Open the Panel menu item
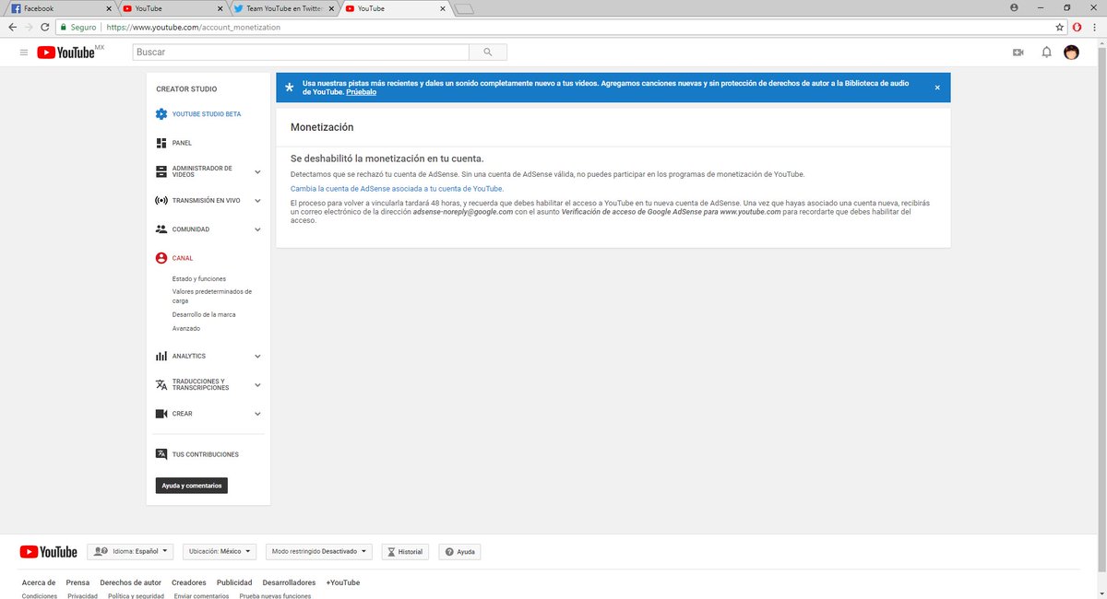Viewport: 1107px width, 599px height. pos(182,143)
